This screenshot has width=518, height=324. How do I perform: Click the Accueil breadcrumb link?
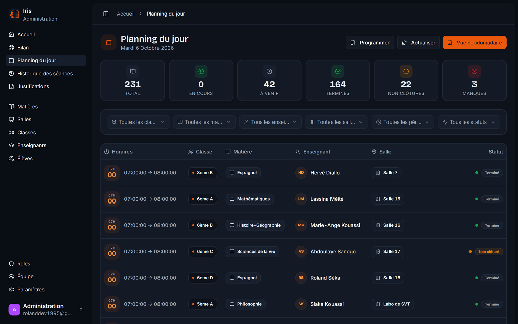(125, 14)
